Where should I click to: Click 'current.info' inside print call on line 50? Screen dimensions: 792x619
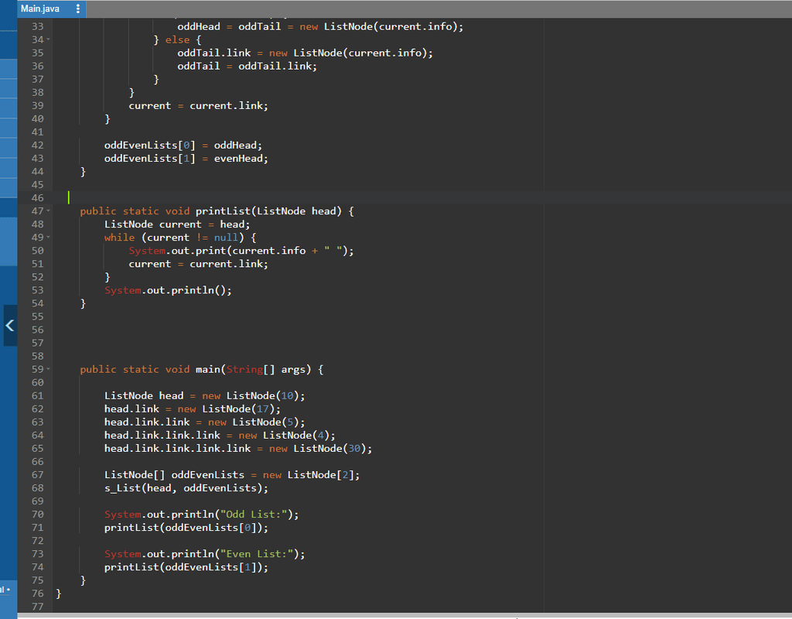click(x=268, y=251)
